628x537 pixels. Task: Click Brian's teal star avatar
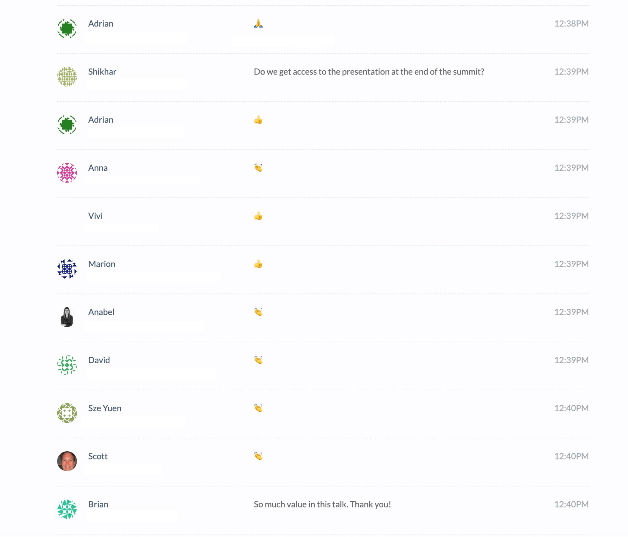click(x=67, y=509)
